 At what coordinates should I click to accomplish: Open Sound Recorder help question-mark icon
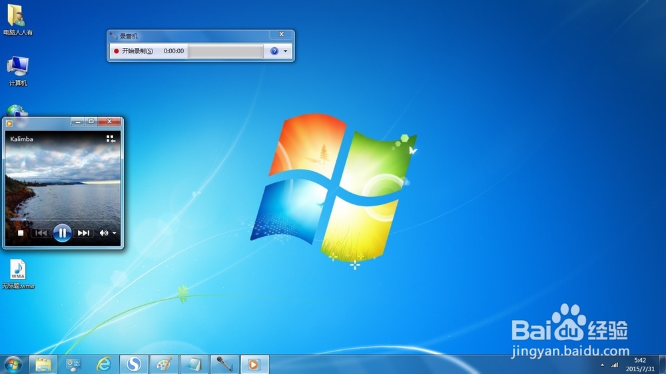coord(274,51)
